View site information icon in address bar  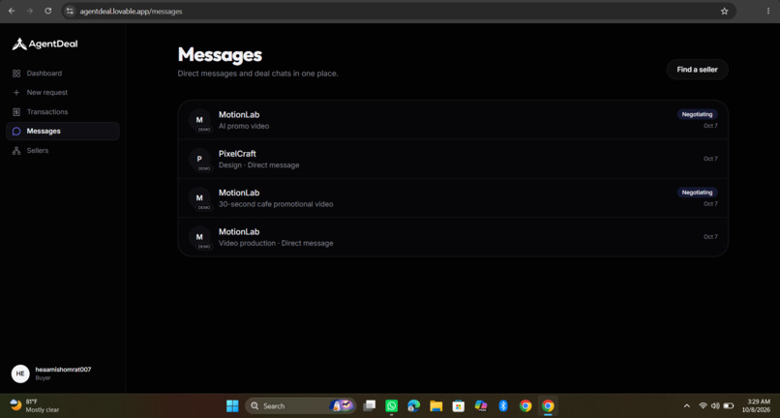pos(70,11)
